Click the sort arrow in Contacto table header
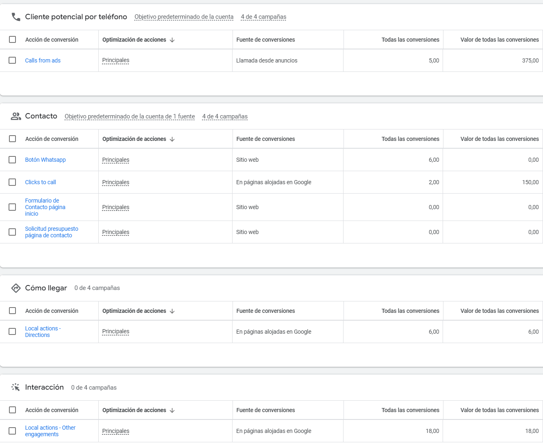This screenshot has height=446, width=543. click(172, 139)
